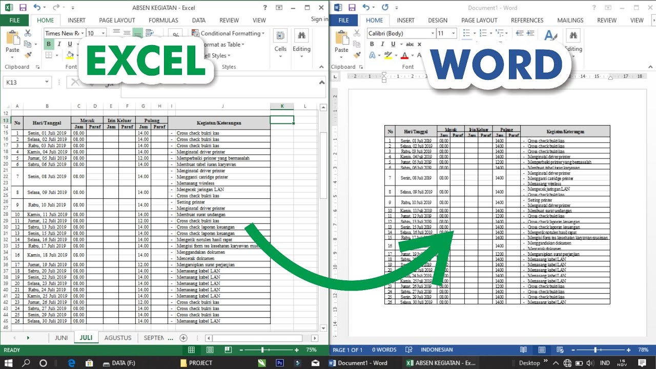The width and height of the screenshot is (656, 369).
Task: Toggle italic formatting in Excel
Action: (59, 44)
